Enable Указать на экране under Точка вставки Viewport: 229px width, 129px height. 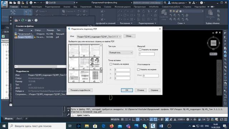click(111, 64)
